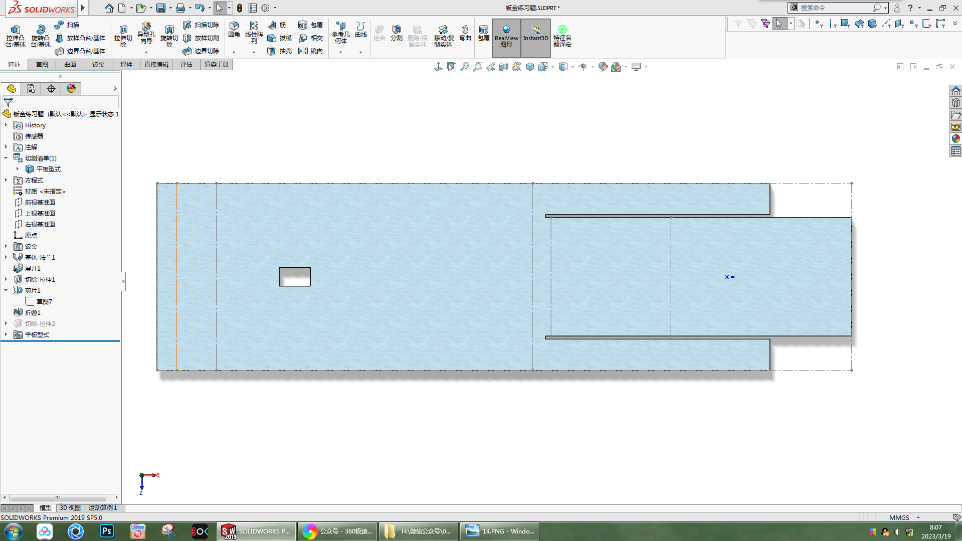
Task: Click the 镜向 mirror tool
Action: 310,51
